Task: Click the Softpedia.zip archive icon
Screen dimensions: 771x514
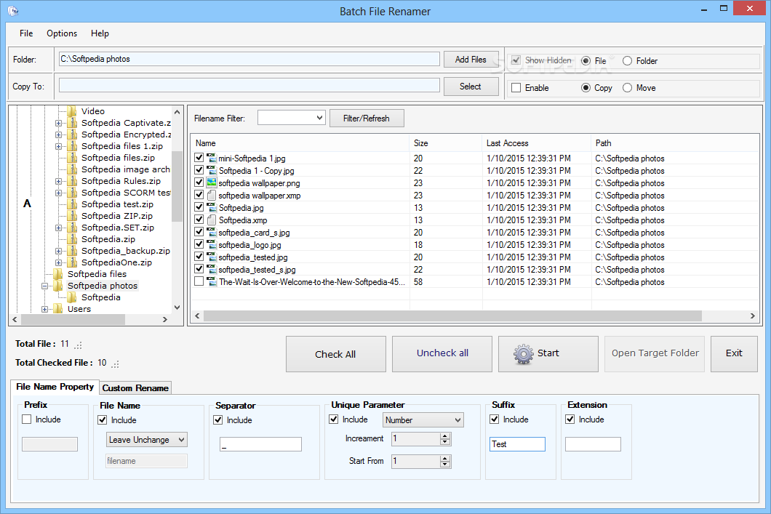Action: (x=72, y=239)
